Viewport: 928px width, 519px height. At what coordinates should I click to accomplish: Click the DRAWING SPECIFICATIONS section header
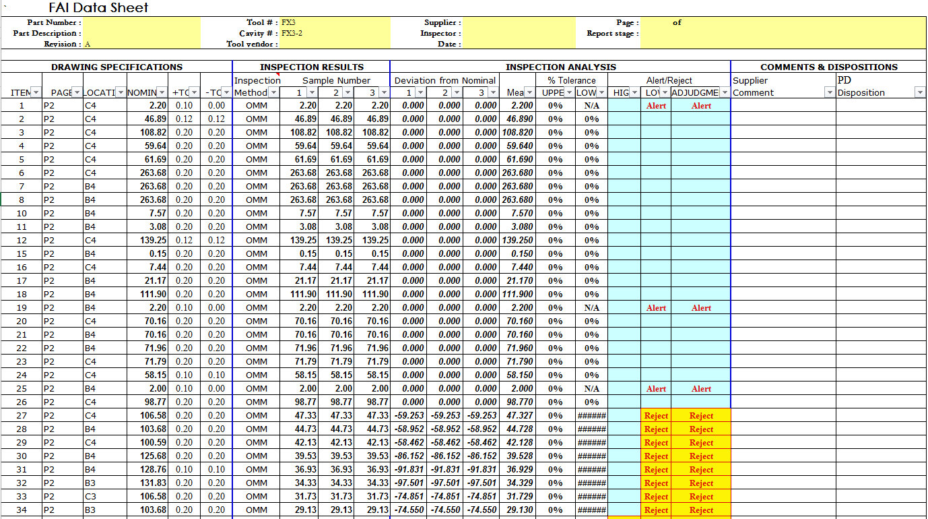pos(117,67)
